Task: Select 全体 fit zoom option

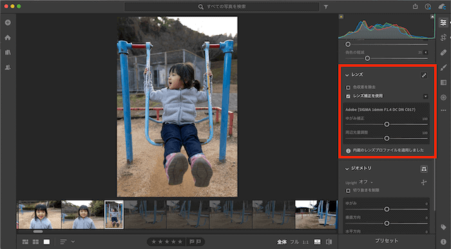Action: 282,242
